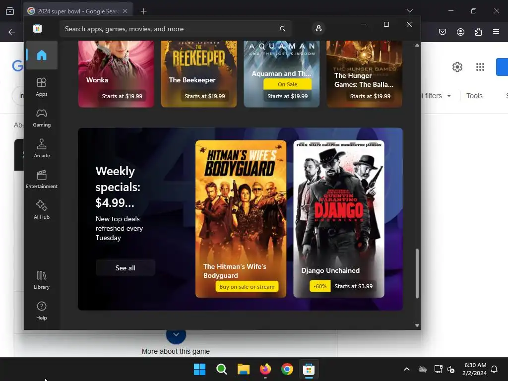This screenshot has height=381, width=508.
Task: Click the Store scrollbar down arrow
Action: (x=417, y=325)
